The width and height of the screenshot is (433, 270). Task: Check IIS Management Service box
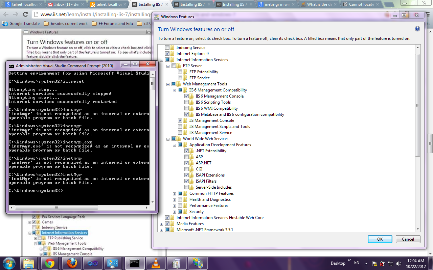point(180,133)
